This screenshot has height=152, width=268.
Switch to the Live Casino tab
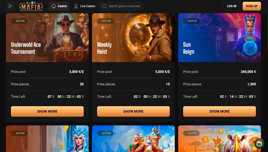85,6
